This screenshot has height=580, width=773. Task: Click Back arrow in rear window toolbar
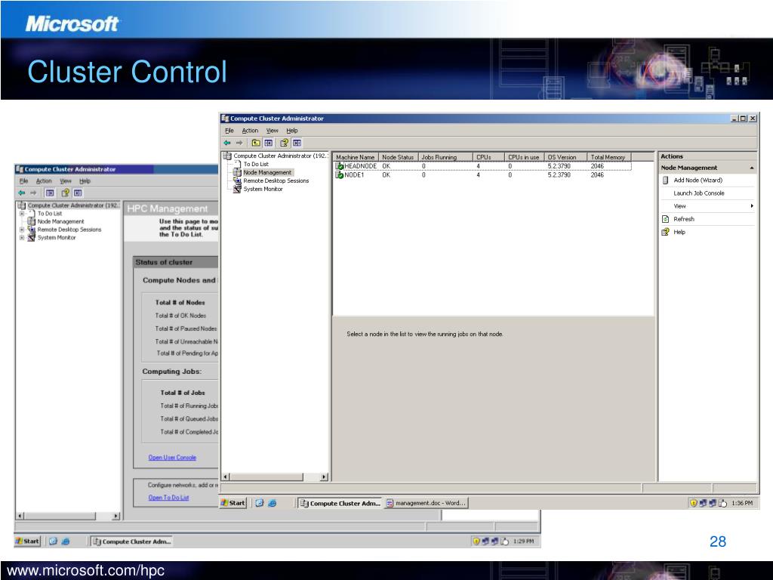[x=22, y=193]
